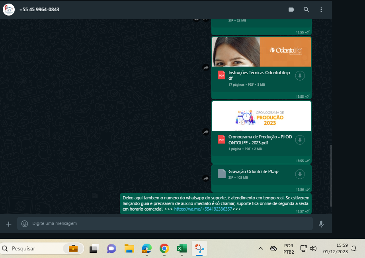
Task: Download the Cronograma de Produção PDF
Action: [300, 140]
